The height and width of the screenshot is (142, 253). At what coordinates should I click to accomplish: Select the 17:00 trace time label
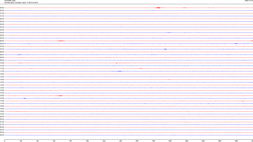2,101
